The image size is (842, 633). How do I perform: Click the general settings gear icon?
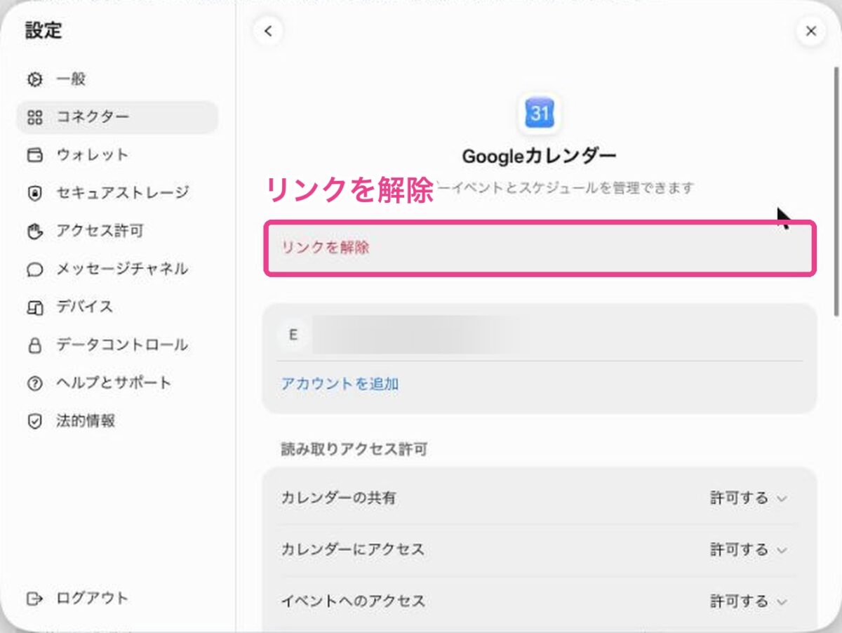34,79
